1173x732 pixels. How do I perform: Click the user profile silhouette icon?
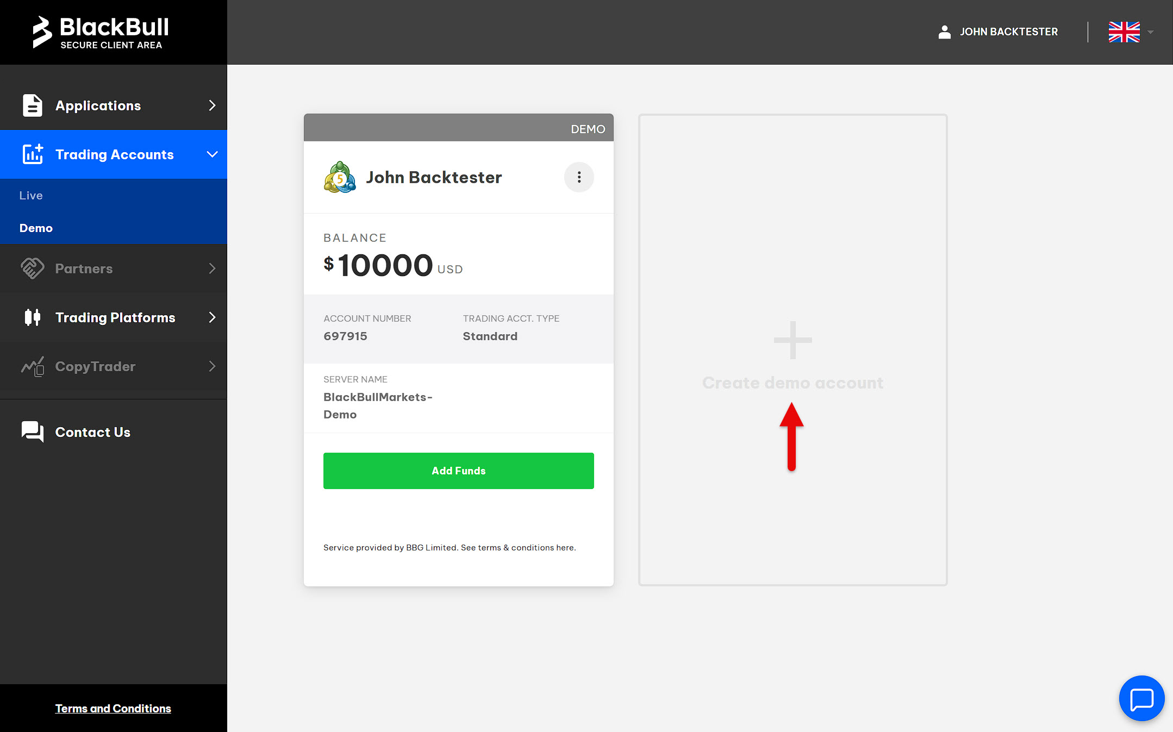[944, 32]
